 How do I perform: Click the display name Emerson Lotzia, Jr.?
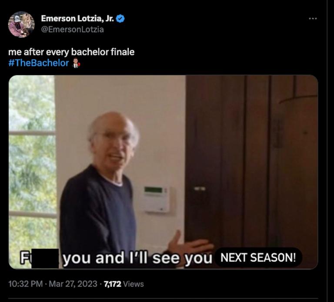(x=77, y=19)
